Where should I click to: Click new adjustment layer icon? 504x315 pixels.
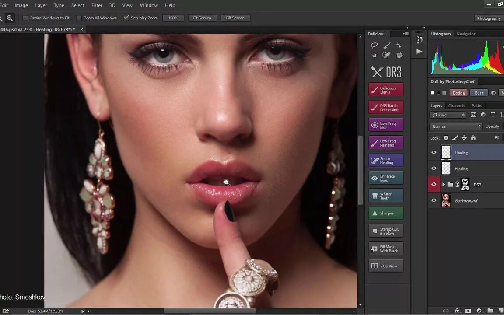(x=479, y=311)
